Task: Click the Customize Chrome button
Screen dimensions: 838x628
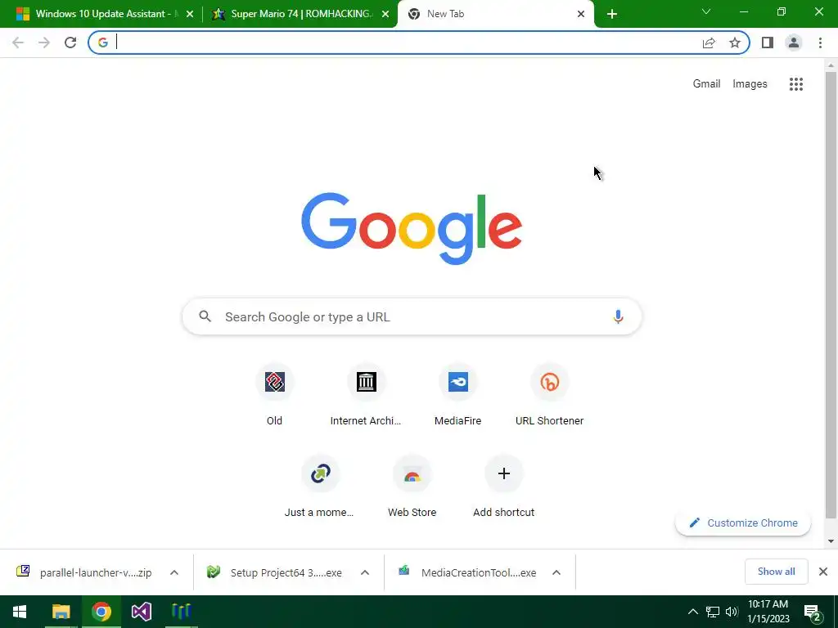Action: [743, 523]
